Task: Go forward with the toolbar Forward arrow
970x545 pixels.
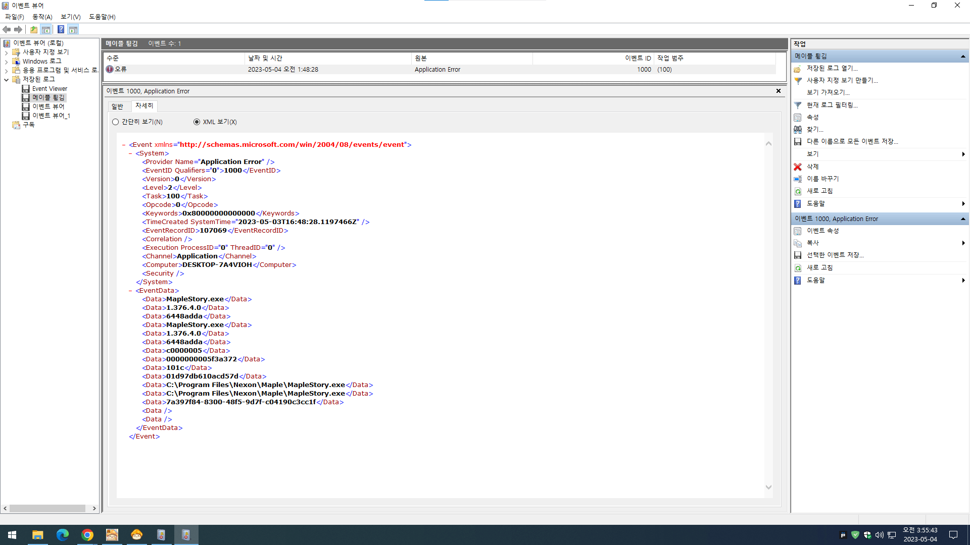Action: [x=18, y=29]
